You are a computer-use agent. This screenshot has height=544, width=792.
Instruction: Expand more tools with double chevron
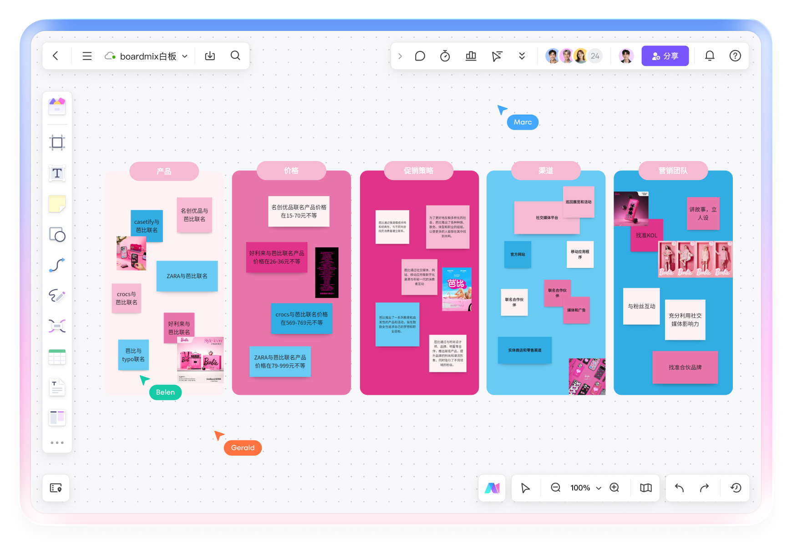click(x=522, y=56)
